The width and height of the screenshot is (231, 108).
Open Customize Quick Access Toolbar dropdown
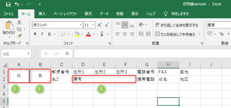point(40,4)
